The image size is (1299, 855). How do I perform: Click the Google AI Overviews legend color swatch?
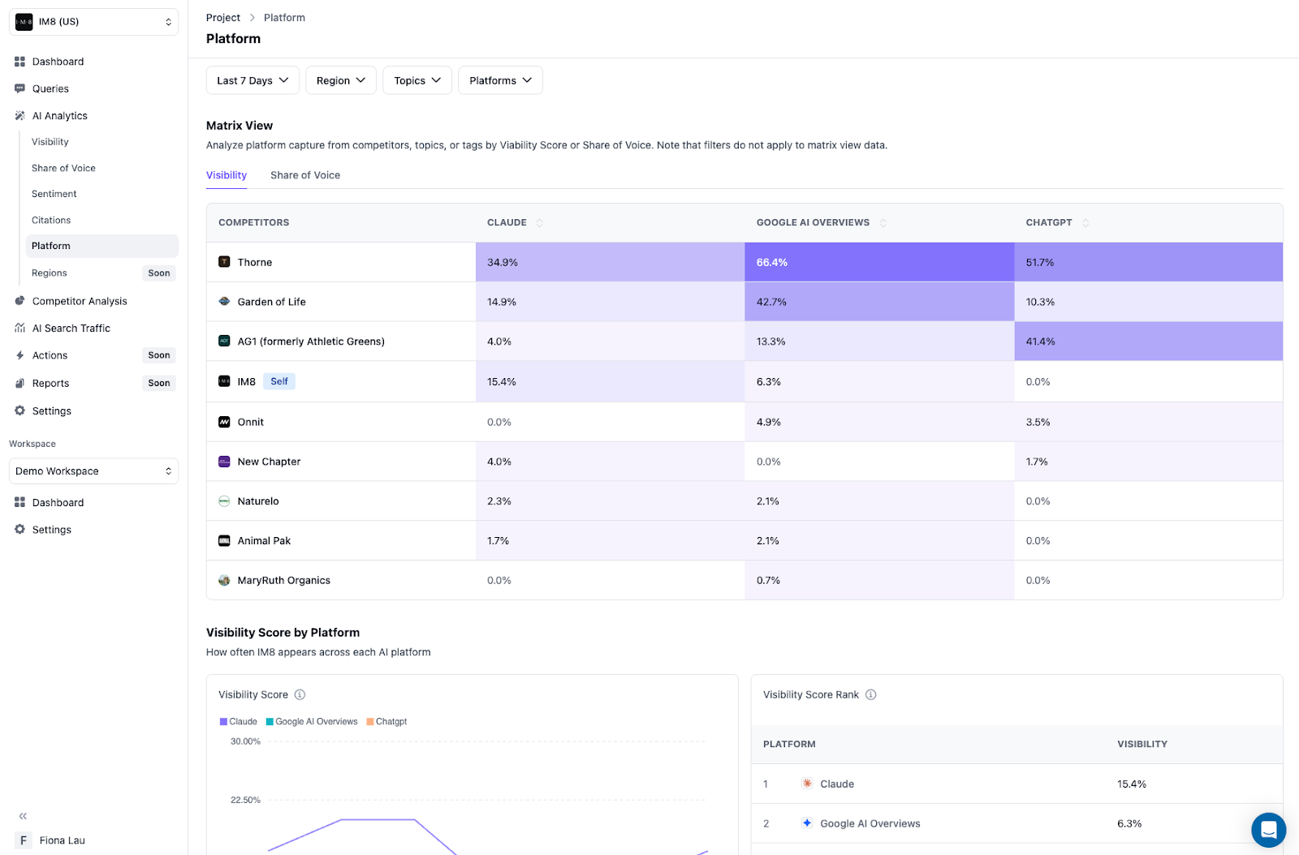(x=270, y=721)
